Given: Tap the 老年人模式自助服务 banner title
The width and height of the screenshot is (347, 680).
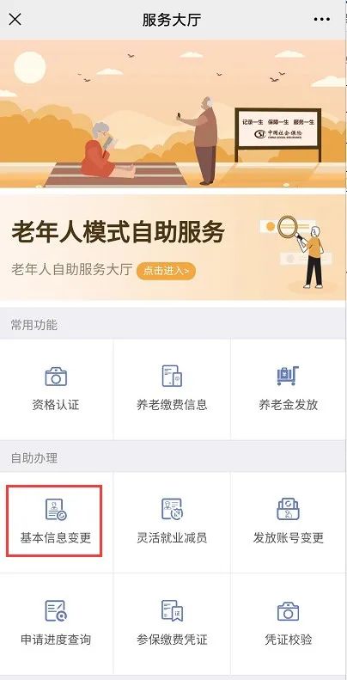Looking at the screenshot, I should click(118, 232).
